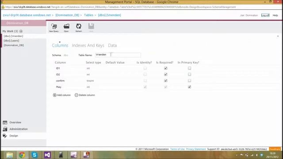
Task: Open the Help link
Action: (275, 15)
